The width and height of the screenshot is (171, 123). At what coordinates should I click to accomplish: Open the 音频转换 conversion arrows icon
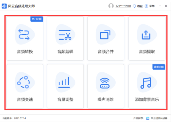pos(24,34)
